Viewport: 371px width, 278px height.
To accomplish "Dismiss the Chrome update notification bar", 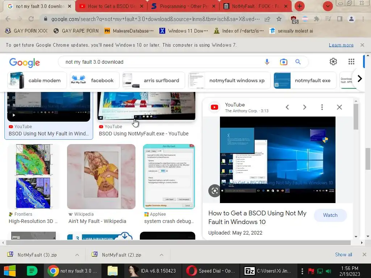I will pyautogui.click(x=362, y=45).
